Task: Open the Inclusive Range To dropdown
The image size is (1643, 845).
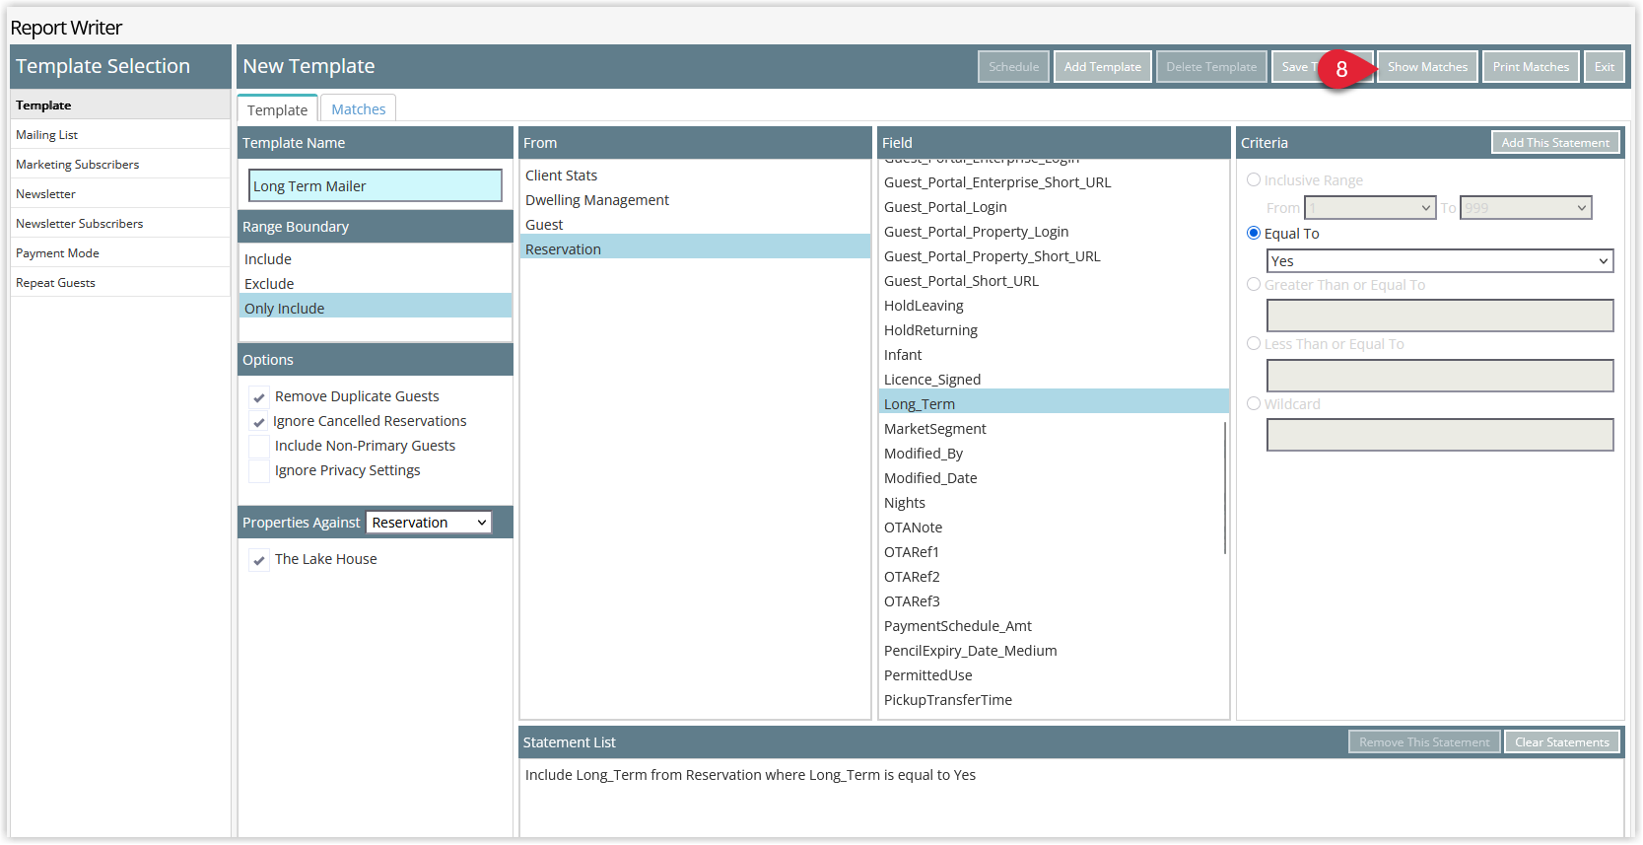Action: point(1526,208)
